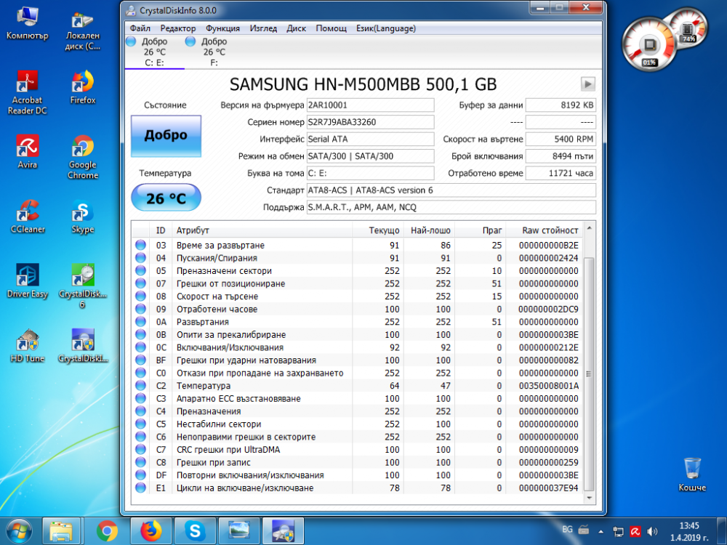Select the CrystalDisk... 6 desktop shortcut
The image size is (727, 545).
83,286
